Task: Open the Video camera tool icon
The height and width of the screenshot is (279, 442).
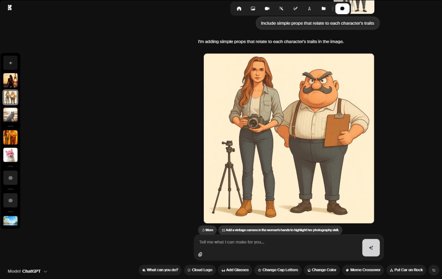Action: click(267, 8)
